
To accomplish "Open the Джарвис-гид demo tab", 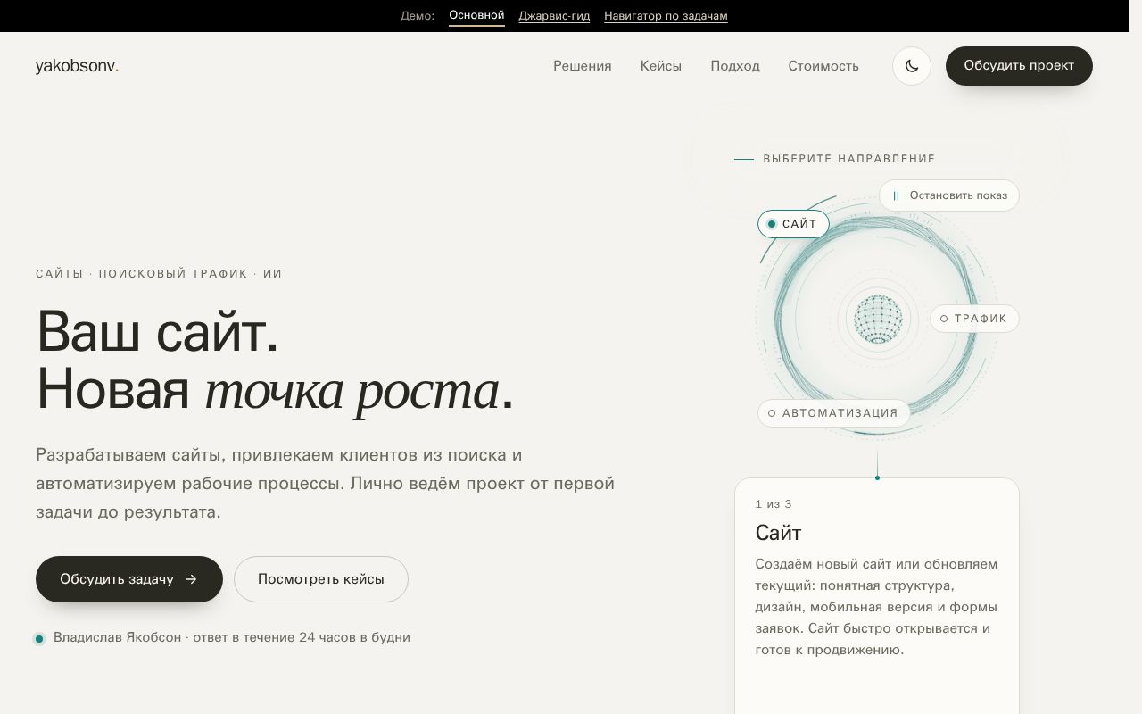I will point(554,16).
